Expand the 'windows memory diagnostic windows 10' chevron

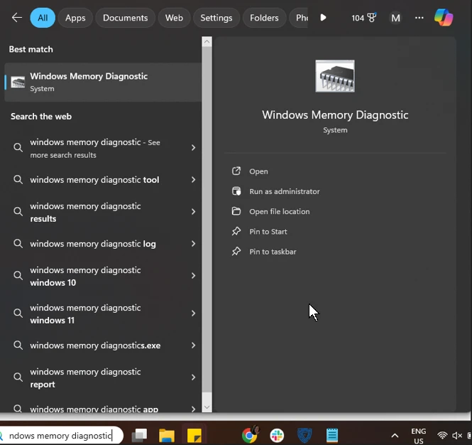coord(193,276)
